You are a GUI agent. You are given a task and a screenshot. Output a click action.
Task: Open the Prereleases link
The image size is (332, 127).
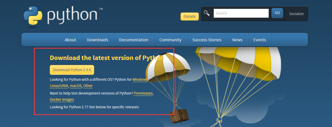point(143,93)
